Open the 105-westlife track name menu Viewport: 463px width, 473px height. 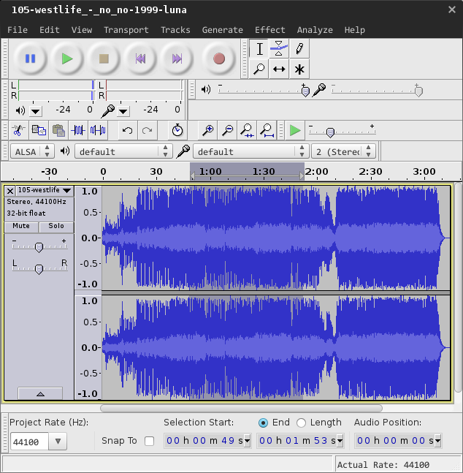click(x=44, y=190)
